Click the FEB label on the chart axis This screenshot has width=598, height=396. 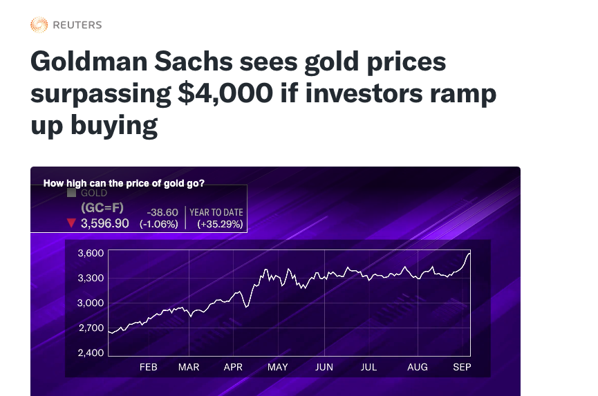[x=149, y=367]
